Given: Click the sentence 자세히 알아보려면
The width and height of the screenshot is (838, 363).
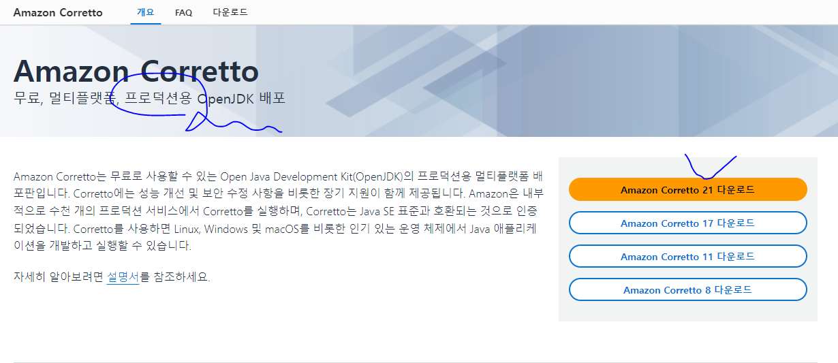Looking at the screenshot, I should [x=112, y=277].
